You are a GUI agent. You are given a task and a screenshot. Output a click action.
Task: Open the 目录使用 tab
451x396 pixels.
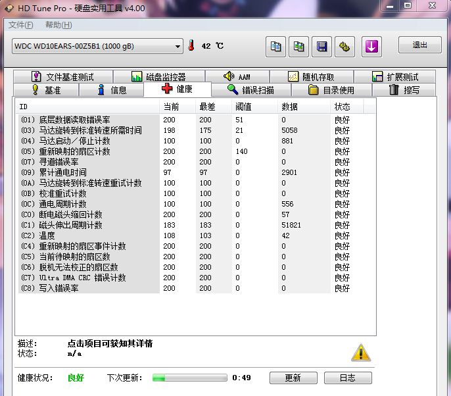coord(331,90)
